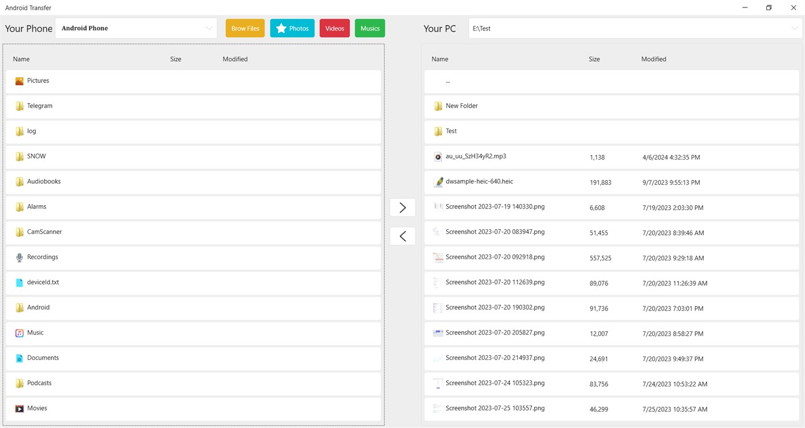Sort PC files by Modified column header
This screenshot has width=805, height=428.
[654, 59]
